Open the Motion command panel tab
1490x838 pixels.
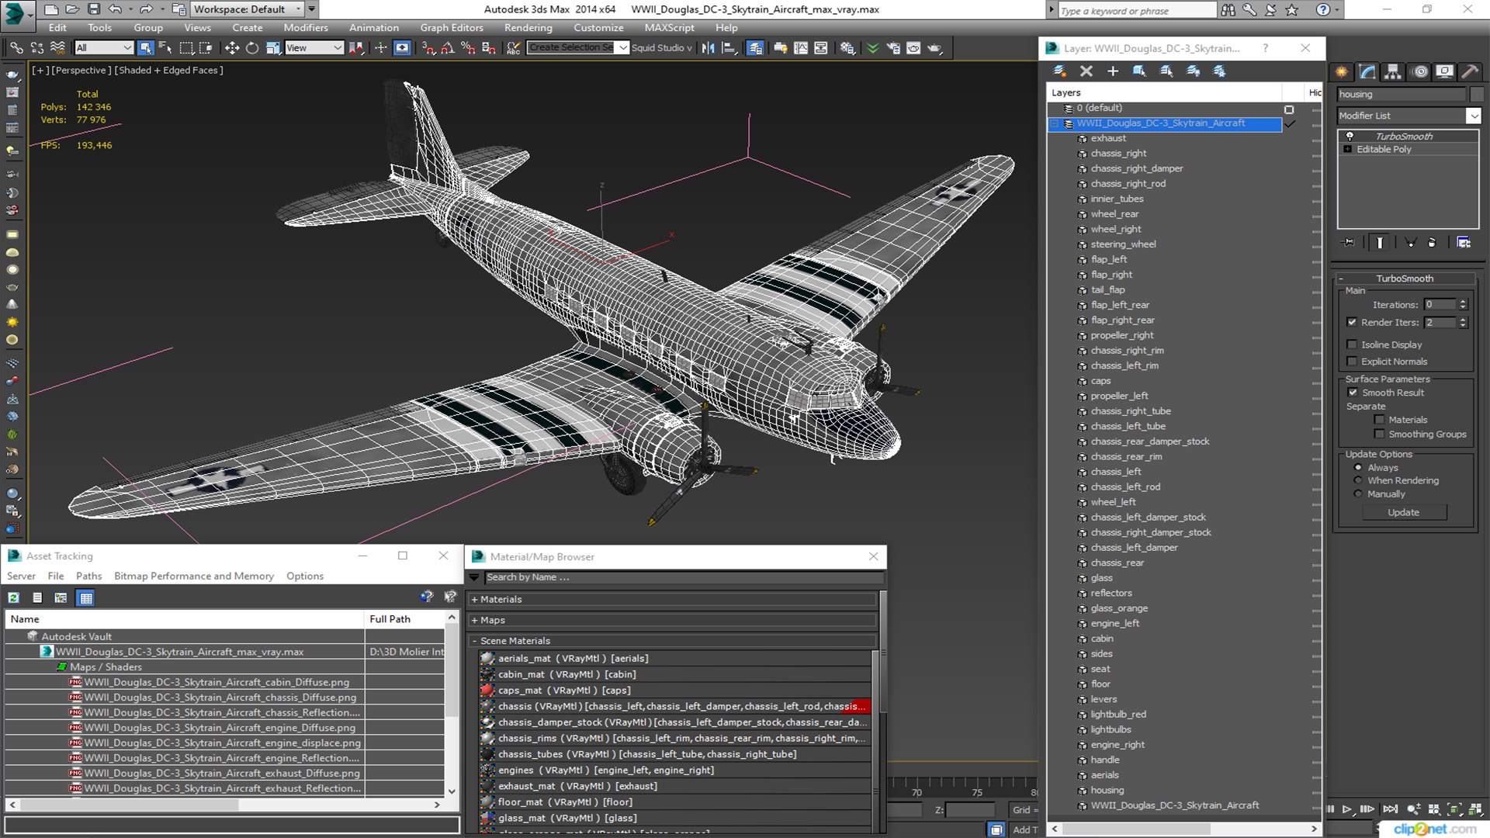tap(1420, 71)
